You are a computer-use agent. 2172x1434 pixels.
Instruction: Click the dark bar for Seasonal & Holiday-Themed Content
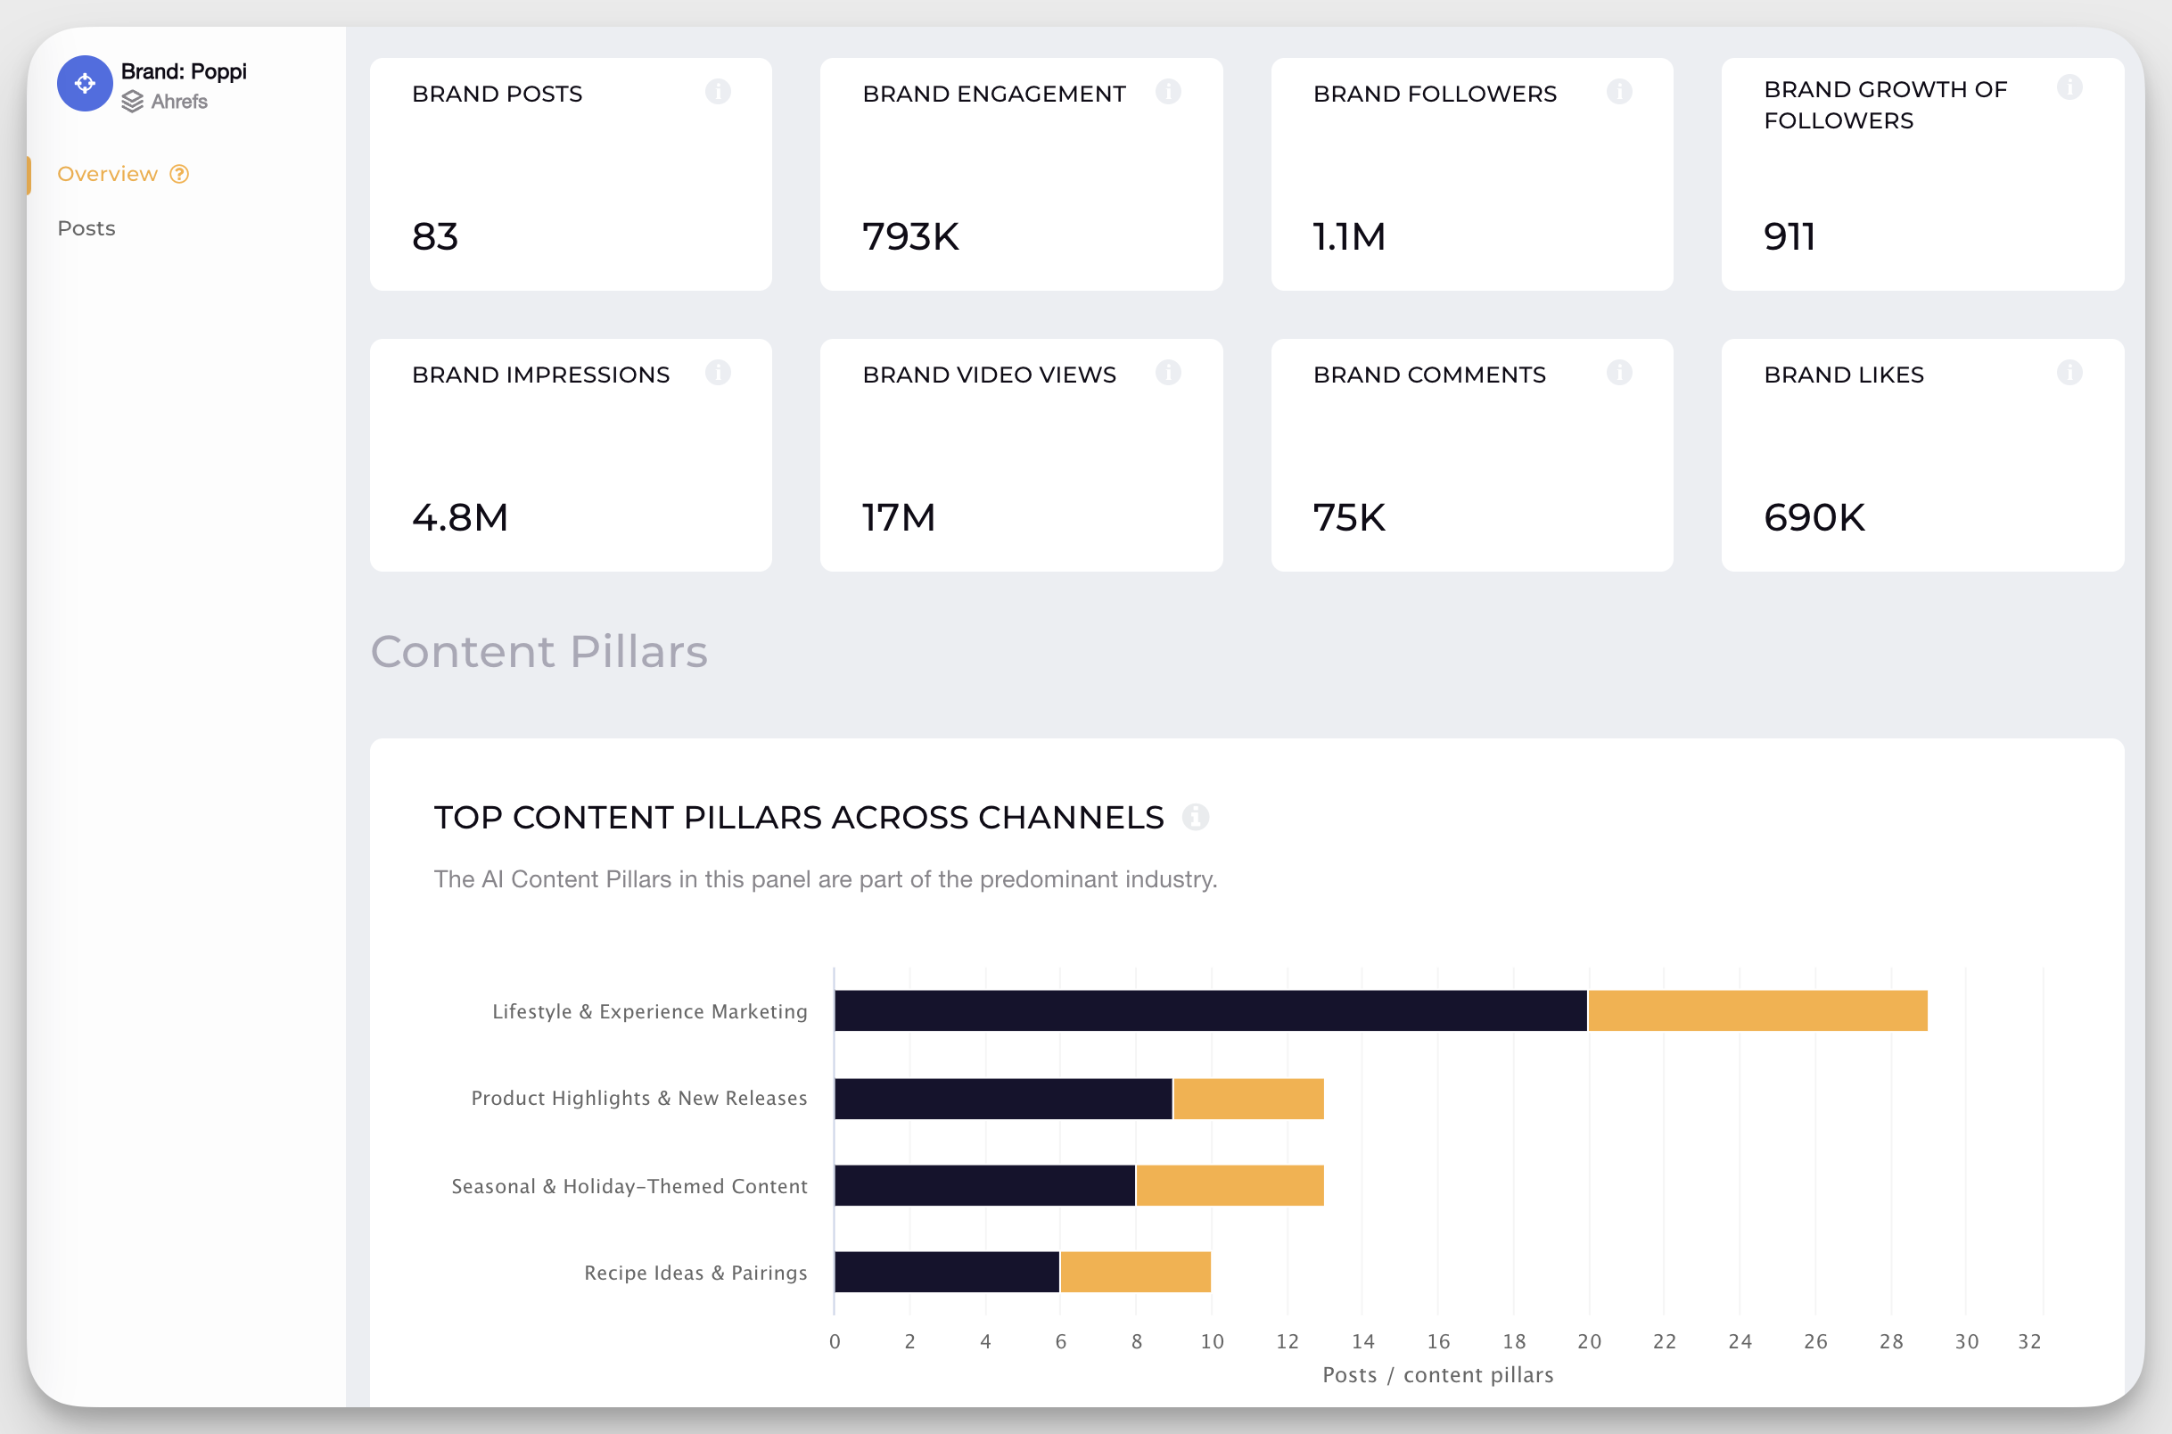point(985,1185)
